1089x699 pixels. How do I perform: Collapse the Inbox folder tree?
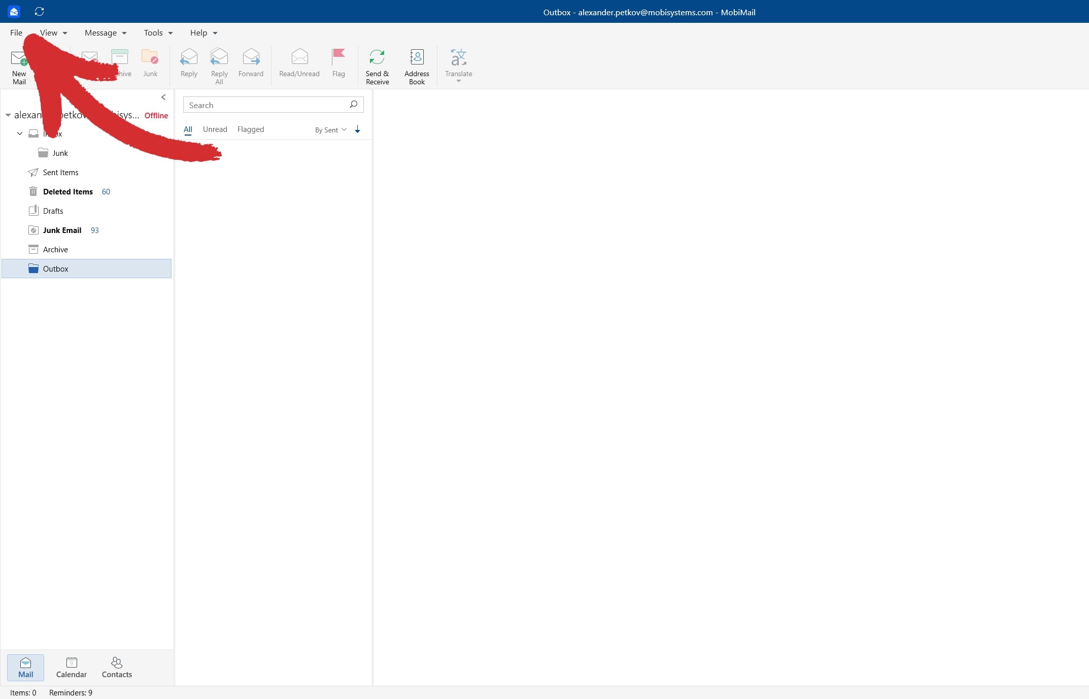click(x=19, y=134)
